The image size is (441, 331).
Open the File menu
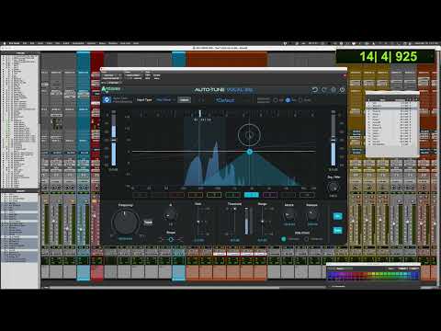coord(25,43)
